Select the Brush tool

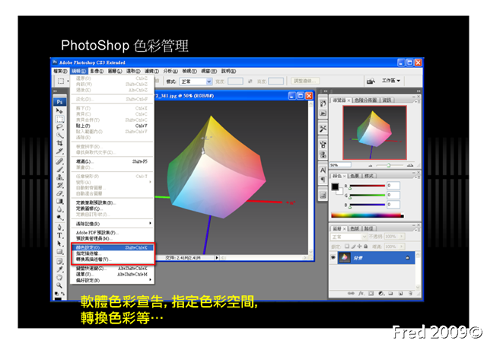(x=59, y=170)
